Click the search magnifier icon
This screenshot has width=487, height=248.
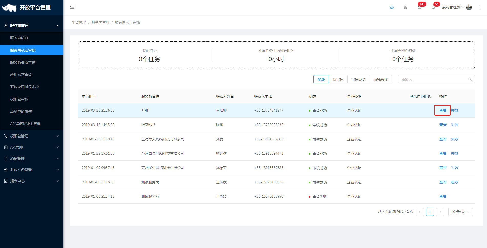point(470,79)
